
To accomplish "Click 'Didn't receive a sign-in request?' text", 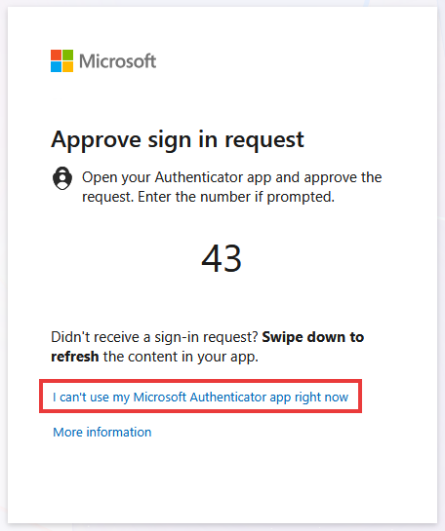I will [154, 337].
